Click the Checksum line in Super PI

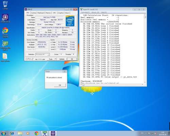click(x=91, y=81)
